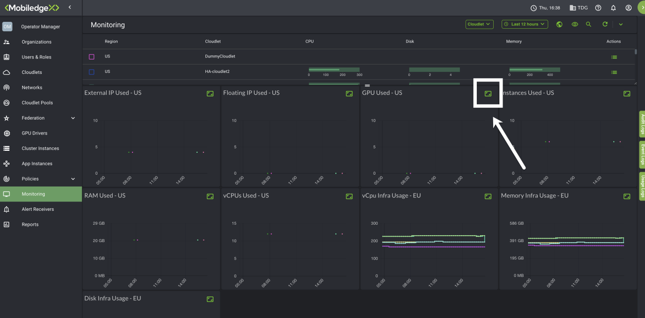Click the globe region icon
This screenshot has height=318, width=645.
coord(559,24)
